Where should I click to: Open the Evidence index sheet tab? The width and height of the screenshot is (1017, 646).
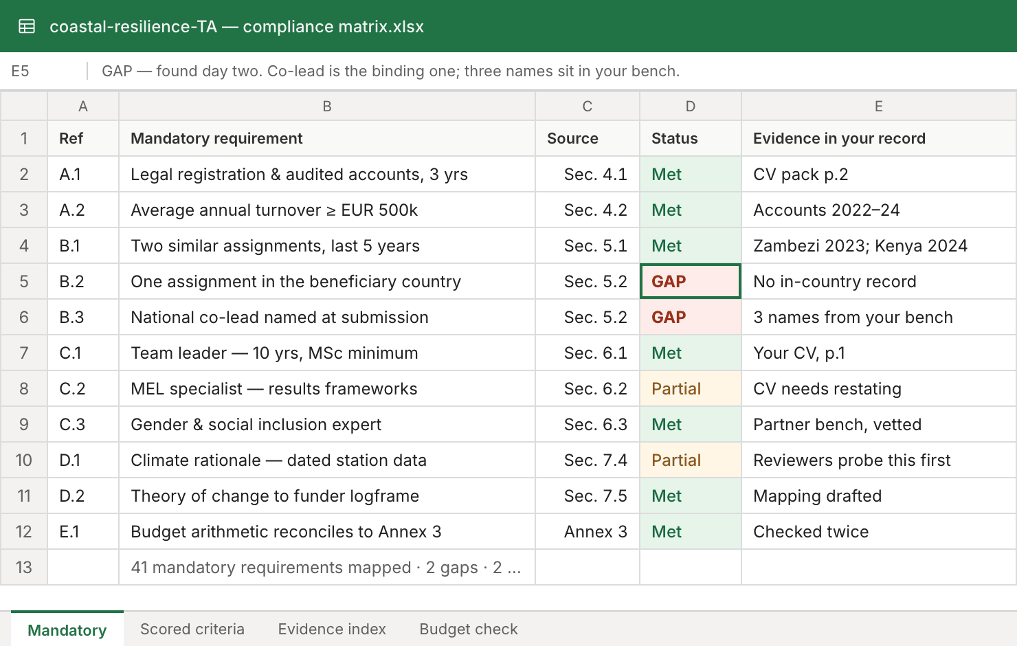click(x=332, y=629)
